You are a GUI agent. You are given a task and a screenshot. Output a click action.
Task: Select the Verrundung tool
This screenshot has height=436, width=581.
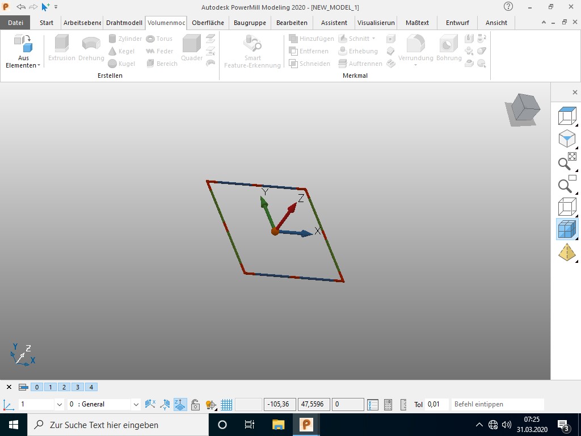coord(415,51)
